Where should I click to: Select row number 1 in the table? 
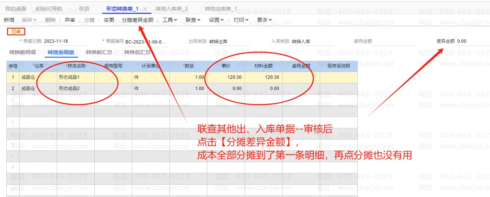tap(13, 77)
